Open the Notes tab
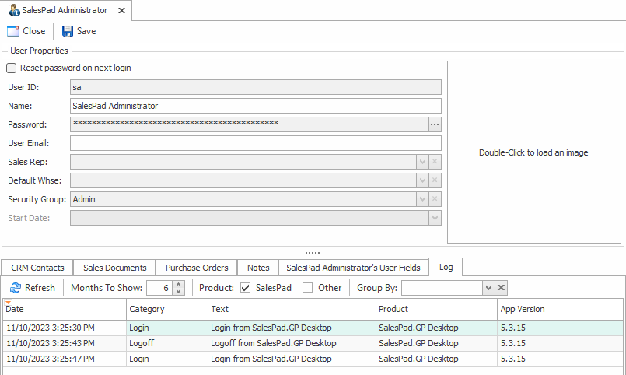 pyautogui.click(x=258, y=268)
